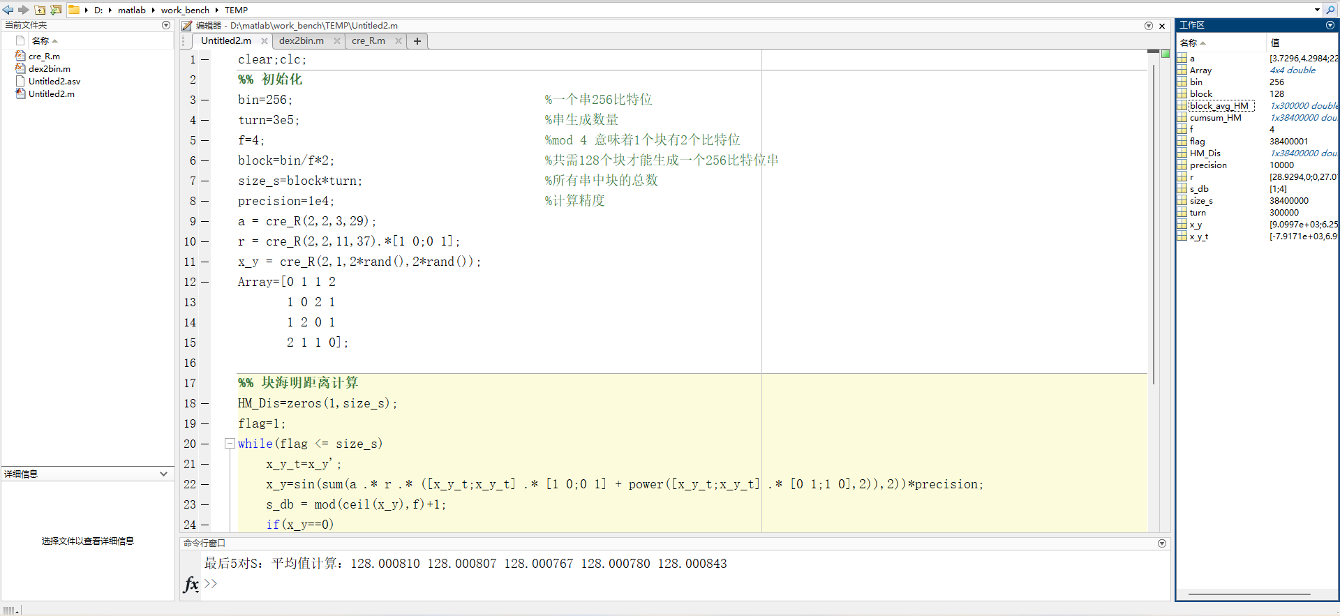Click the fx function browser icon
The width and height of the screenshot is (1340, 616).
click(191, 584)
